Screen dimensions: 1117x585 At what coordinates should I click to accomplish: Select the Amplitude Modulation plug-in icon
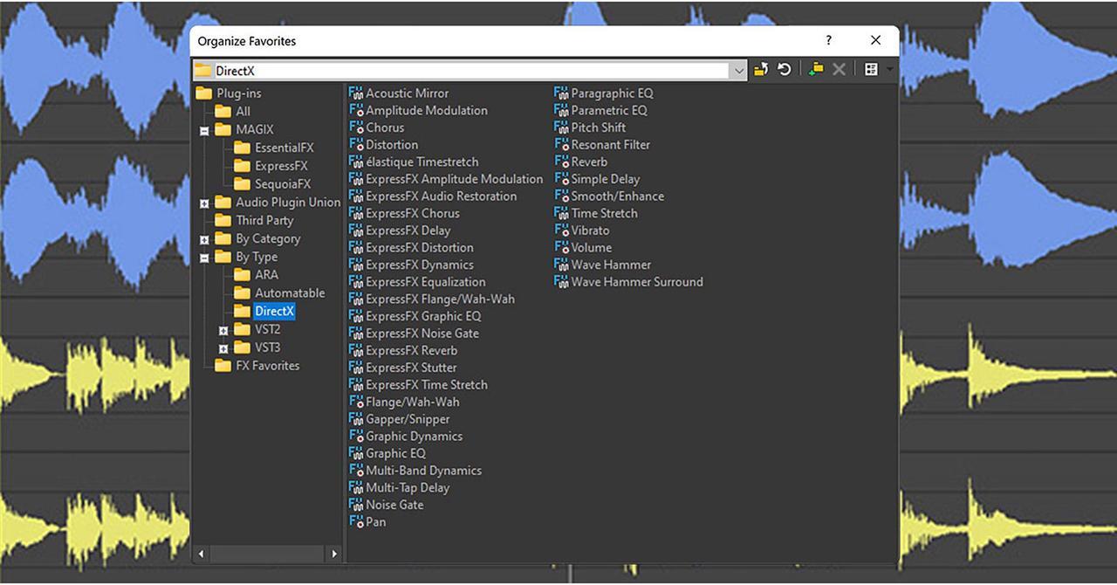coord(356,111)
